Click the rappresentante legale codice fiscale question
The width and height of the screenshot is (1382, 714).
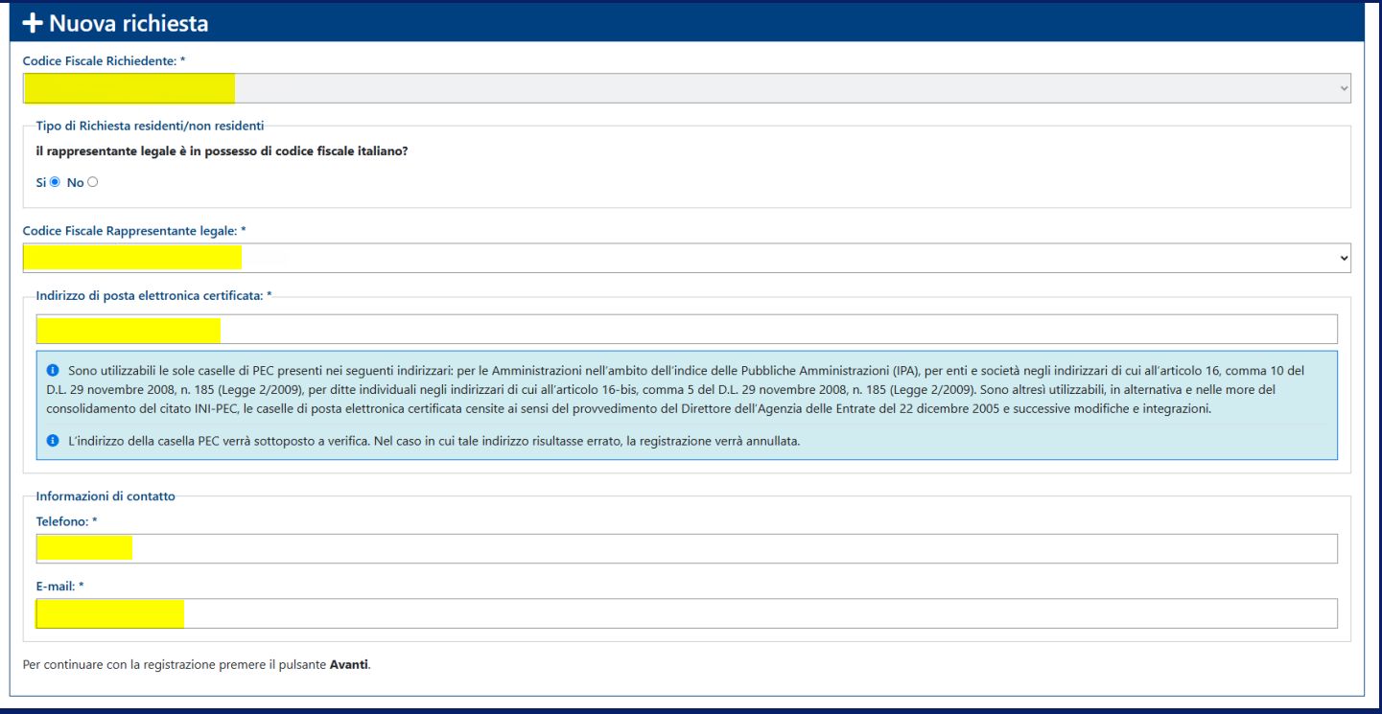[223, 151]
